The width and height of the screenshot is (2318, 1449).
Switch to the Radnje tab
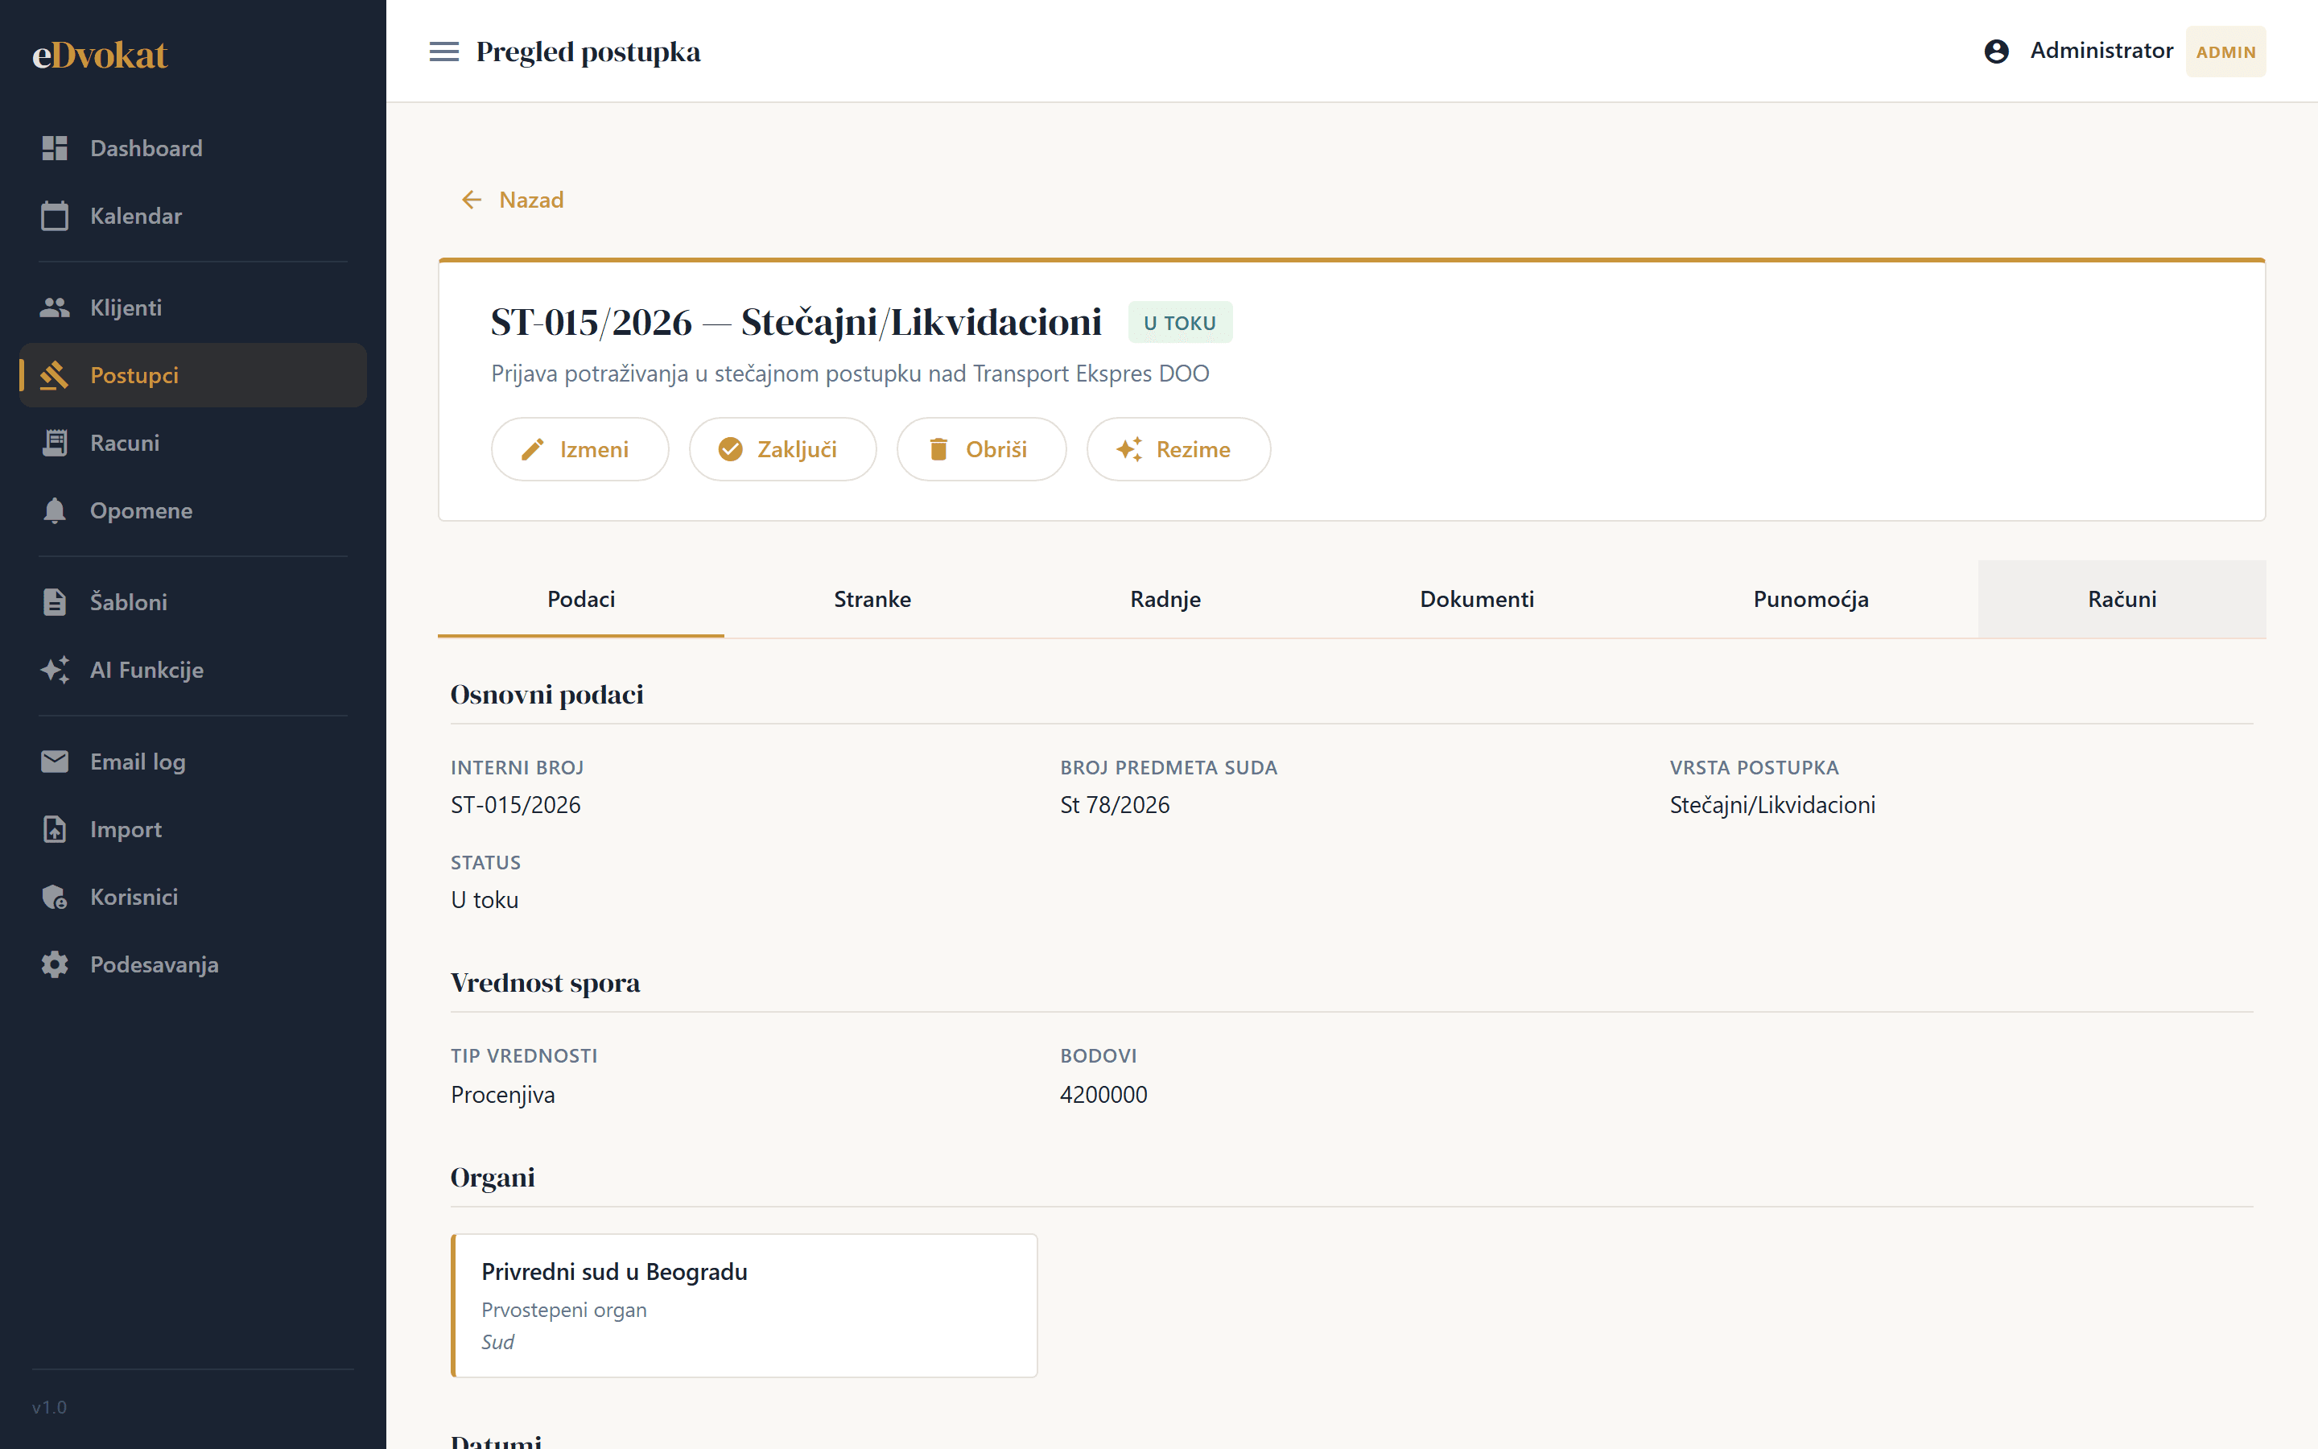pos(1165,599)
